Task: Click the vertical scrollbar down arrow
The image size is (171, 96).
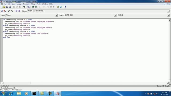Action: [170, 81]
